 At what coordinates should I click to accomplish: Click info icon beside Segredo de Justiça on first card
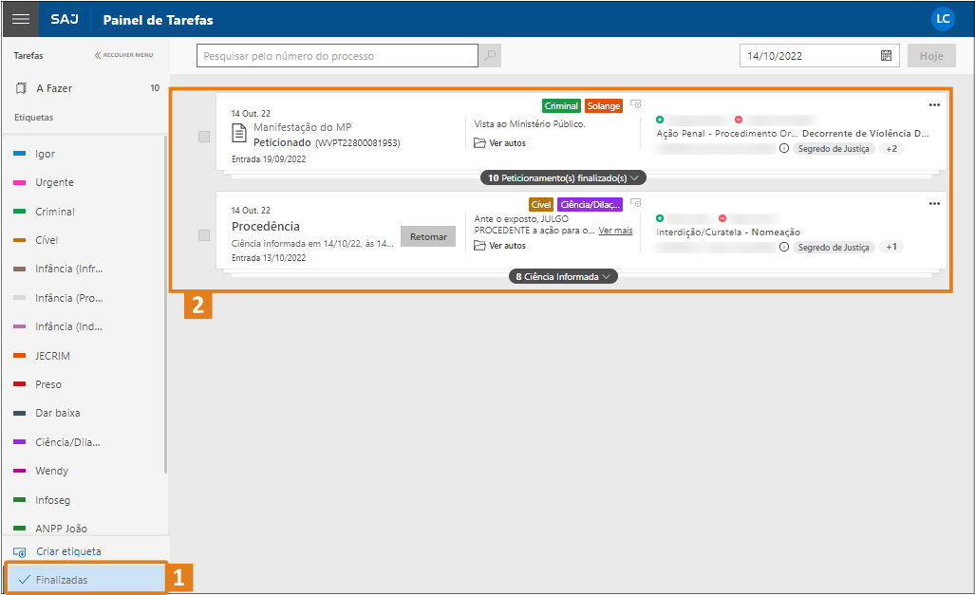pos(784,149)
